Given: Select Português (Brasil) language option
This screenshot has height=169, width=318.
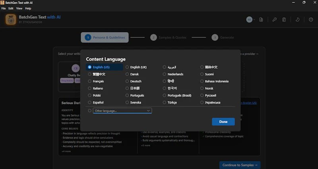Looking at the screenshot, I should coord(177,96).
